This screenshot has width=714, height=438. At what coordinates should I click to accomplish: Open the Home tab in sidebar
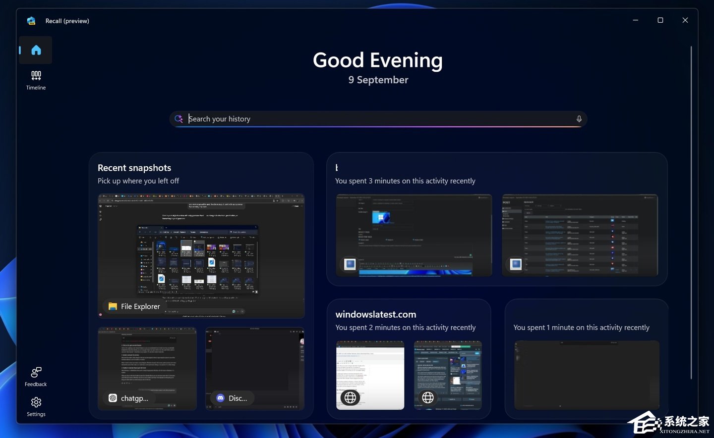(36, 50)
